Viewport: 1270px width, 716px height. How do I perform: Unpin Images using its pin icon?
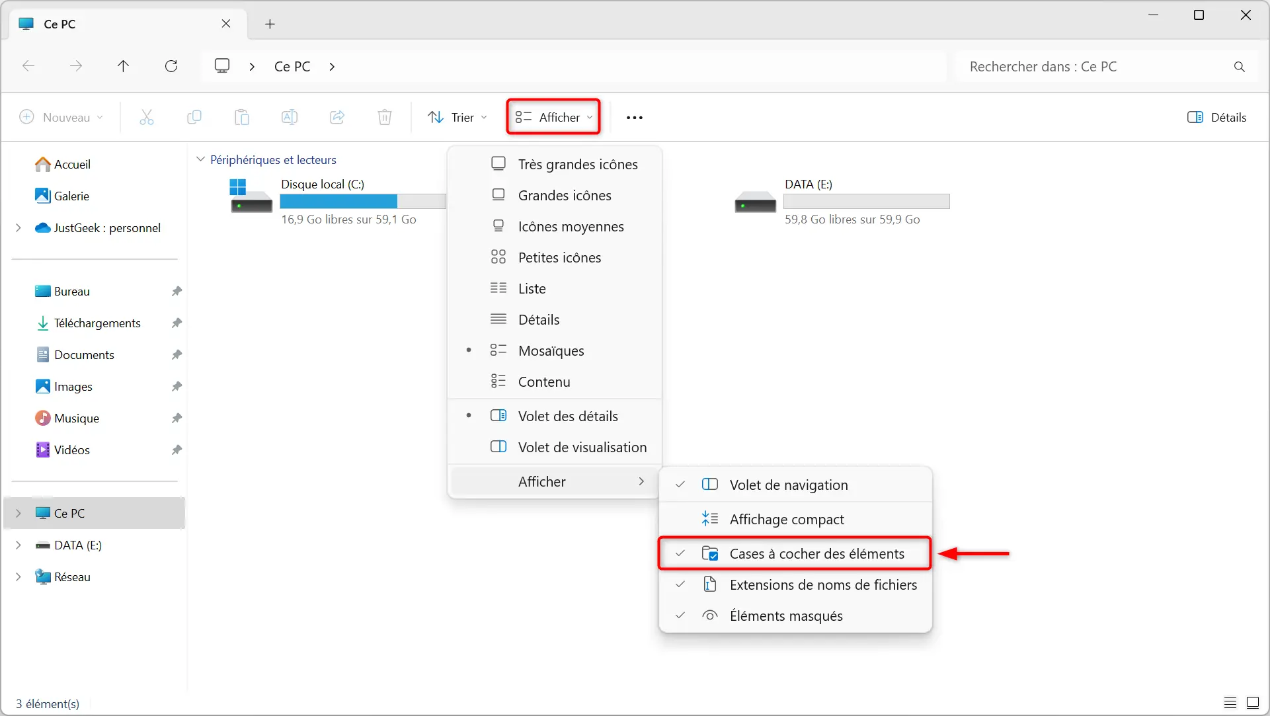coord(177,387)
